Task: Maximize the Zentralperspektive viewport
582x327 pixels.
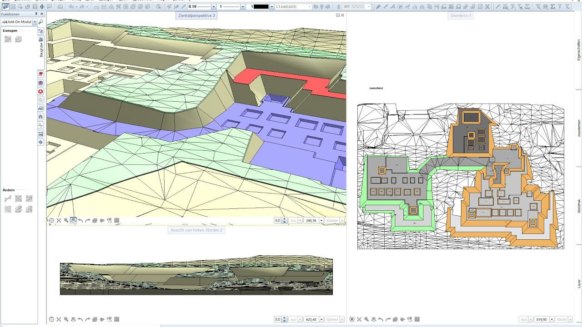Action: click(x=338, y=15)
